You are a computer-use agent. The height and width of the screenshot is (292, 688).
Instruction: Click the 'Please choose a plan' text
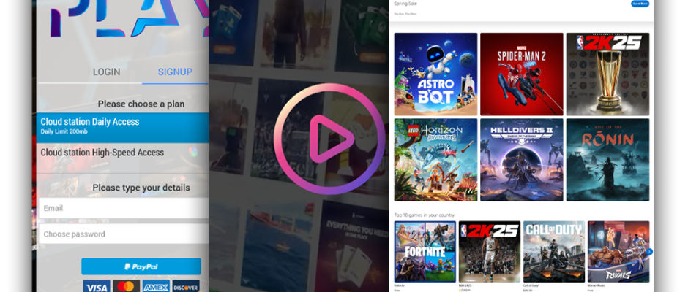click(x=141, y=104)
